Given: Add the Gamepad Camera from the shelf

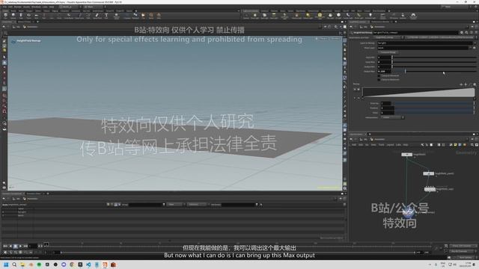Looking at the screenshot, I should click(413, 16).
